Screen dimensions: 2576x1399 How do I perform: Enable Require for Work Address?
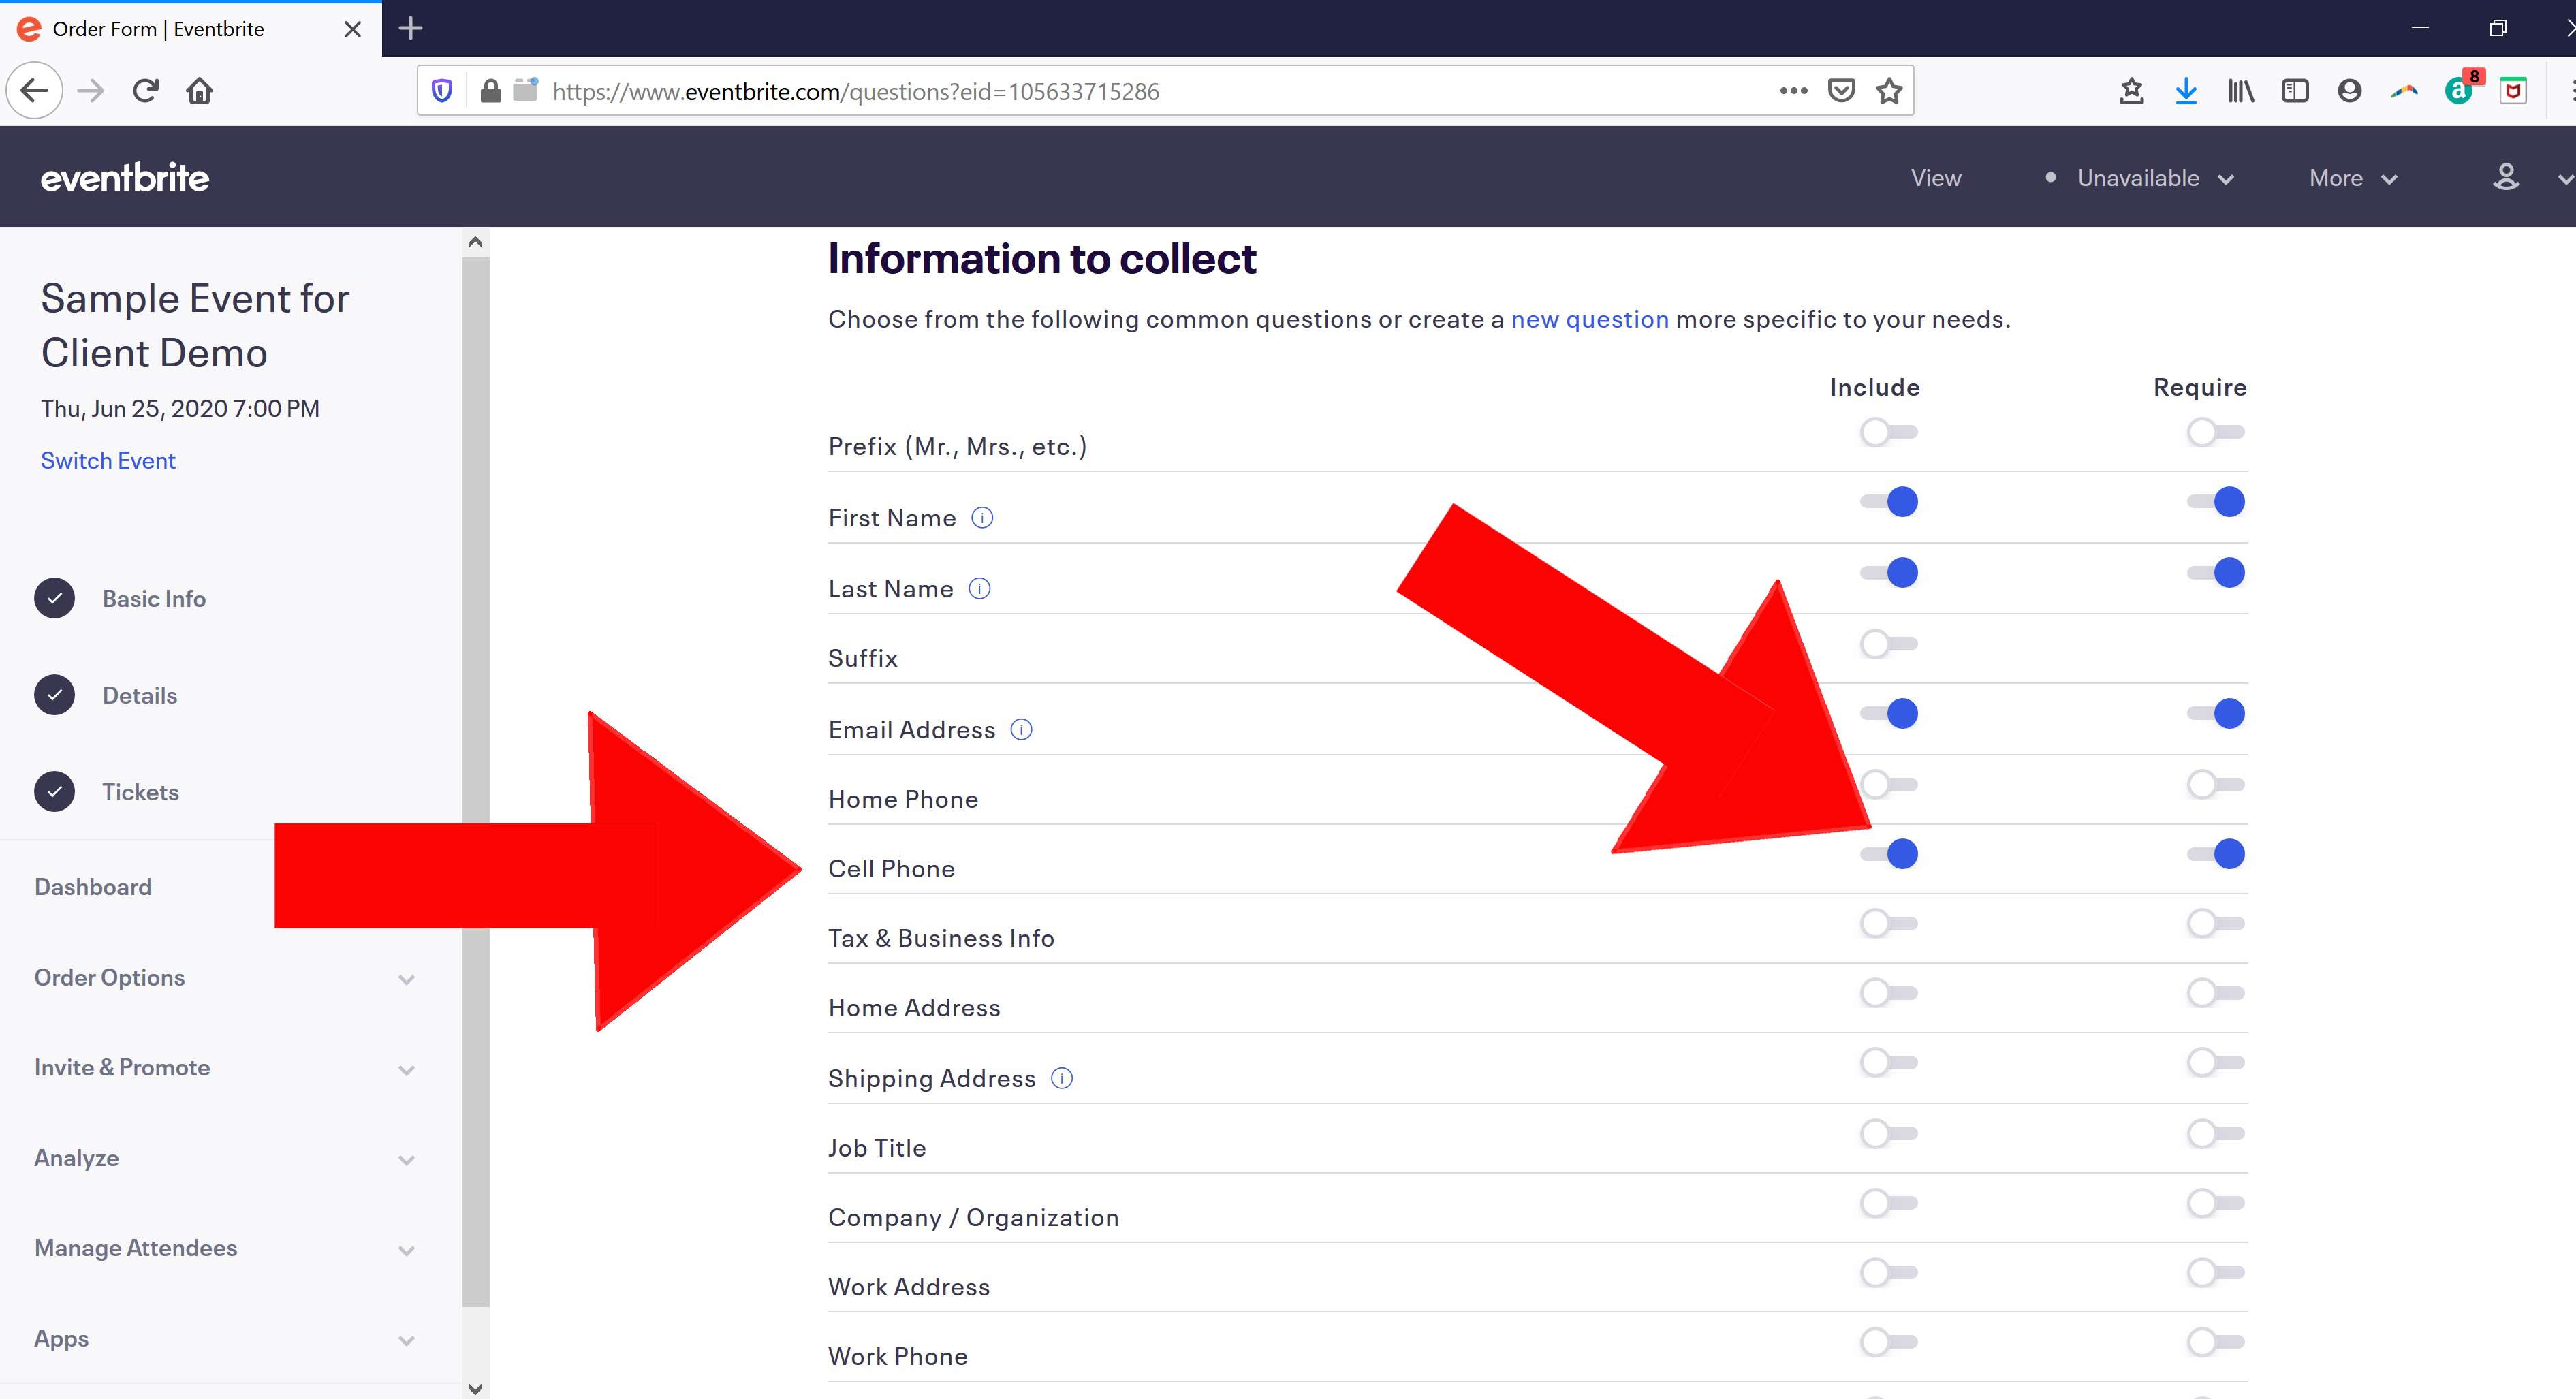(x=2215, y=1272)
